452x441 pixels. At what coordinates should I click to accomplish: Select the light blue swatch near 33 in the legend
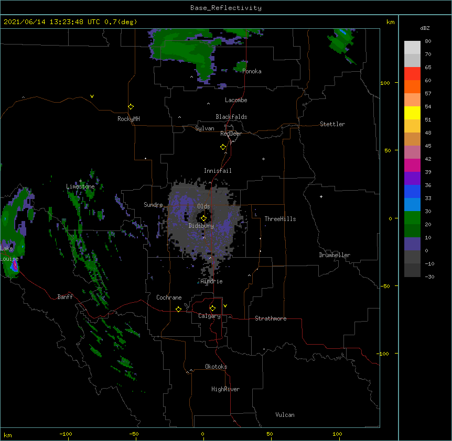412,204
